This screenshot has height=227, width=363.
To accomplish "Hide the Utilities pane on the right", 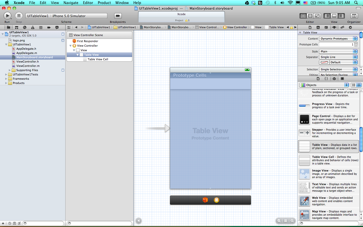I will (x=341, y=16).
